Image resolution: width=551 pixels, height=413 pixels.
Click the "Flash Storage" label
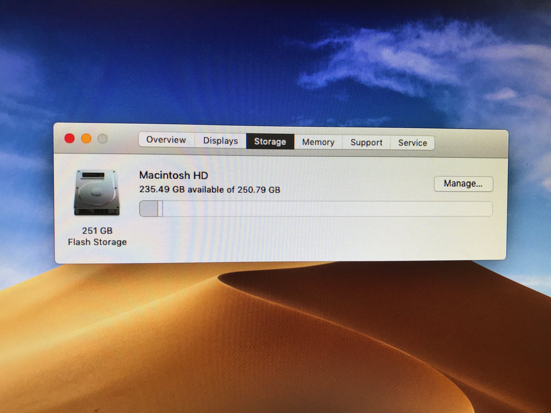[x=97, y=242]
